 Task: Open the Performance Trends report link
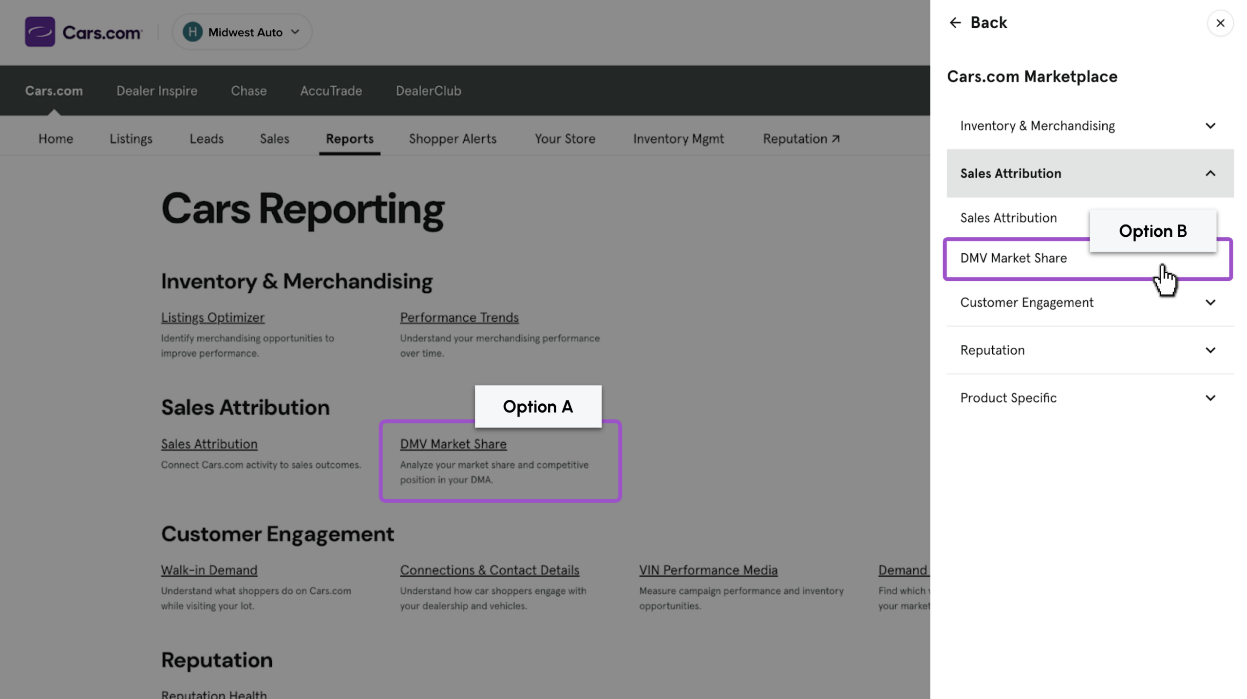[459, 318]
